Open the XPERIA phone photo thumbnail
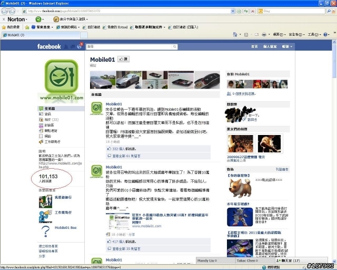The height and width of the screenshot is (270, 337). [181, 80]
